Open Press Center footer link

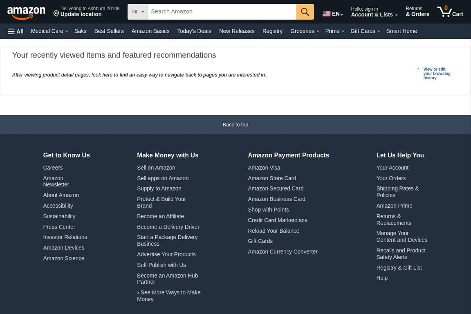pos(59,227)
